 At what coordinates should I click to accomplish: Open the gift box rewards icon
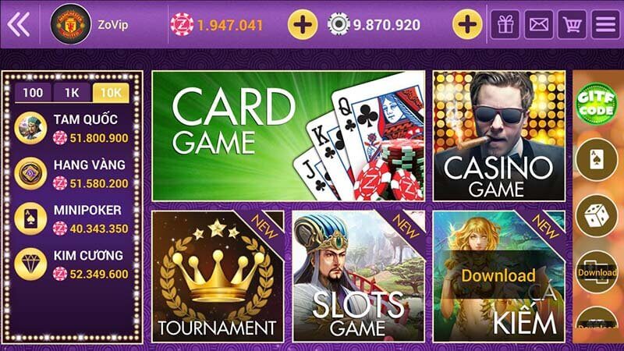coord(505,24)
